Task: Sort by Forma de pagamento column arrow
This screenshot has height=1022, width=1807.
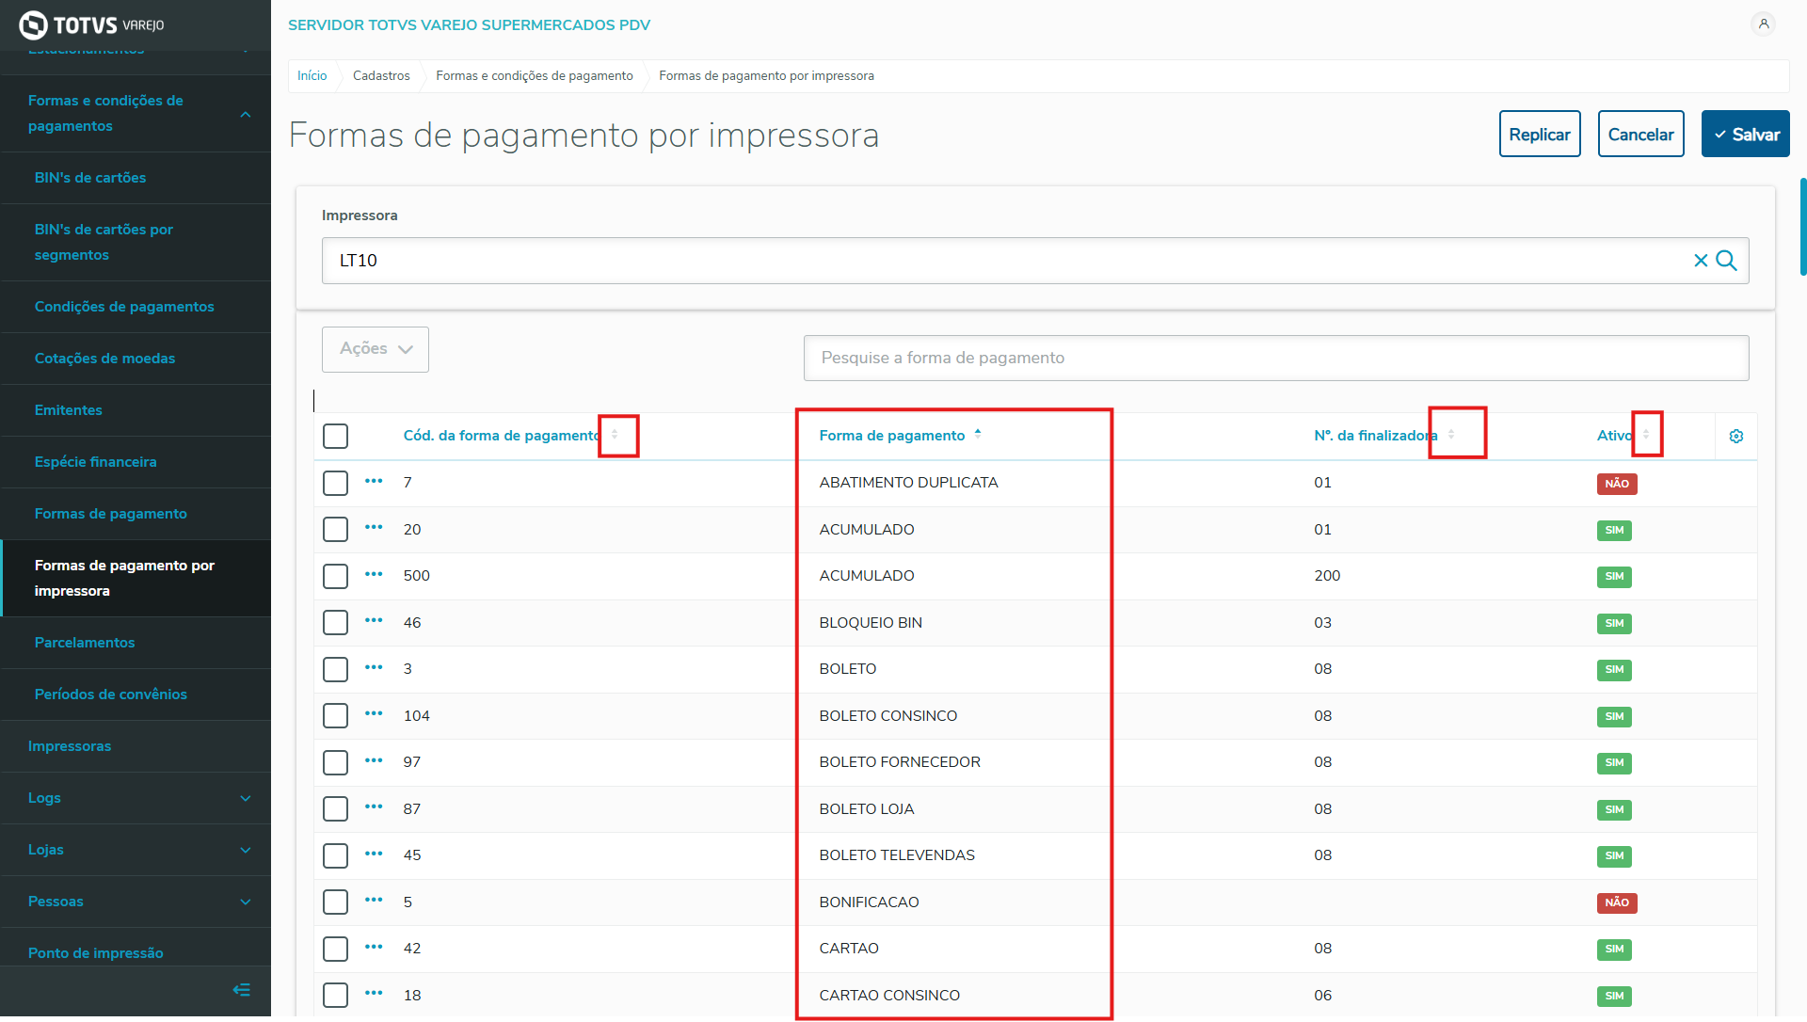Action: [x=978, y=434]
